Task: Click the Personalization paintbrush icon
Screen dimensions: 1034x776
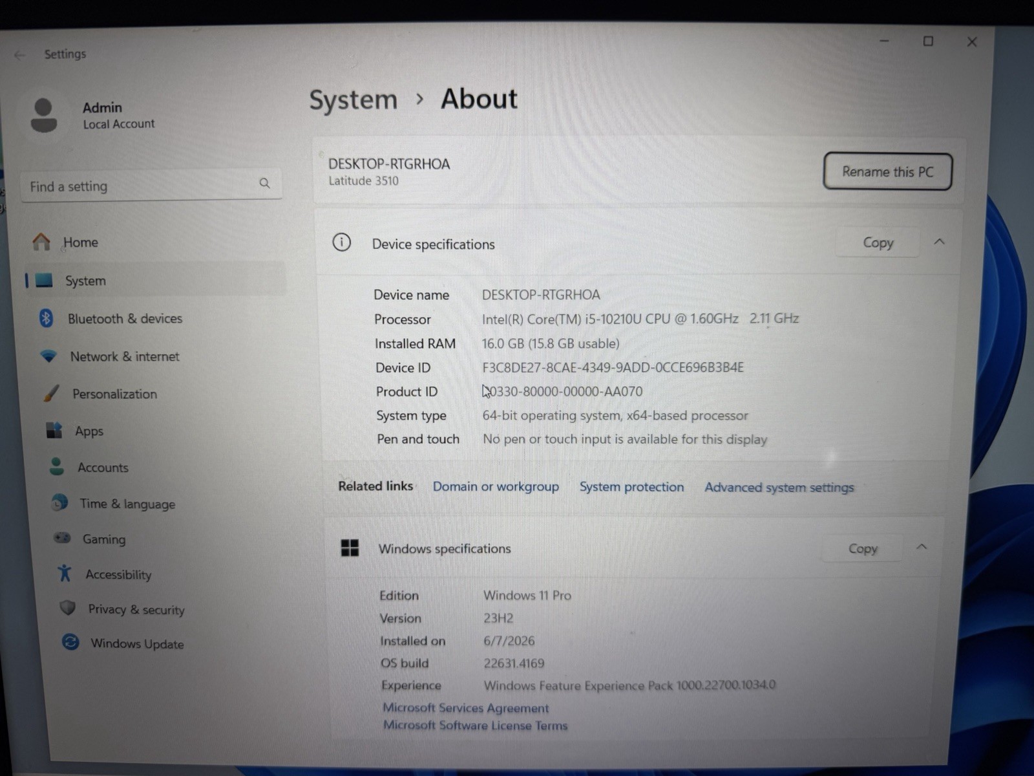Action: [x=51, y=393]
